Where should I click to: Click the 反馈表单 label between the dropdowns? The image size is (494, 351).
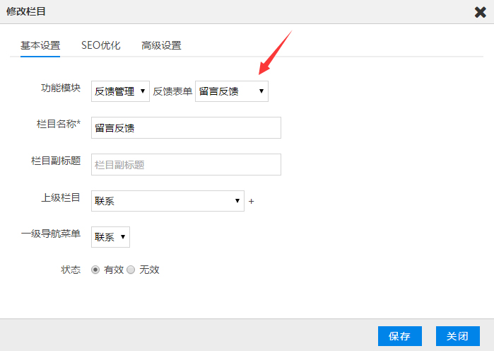(x=172, y=91)
